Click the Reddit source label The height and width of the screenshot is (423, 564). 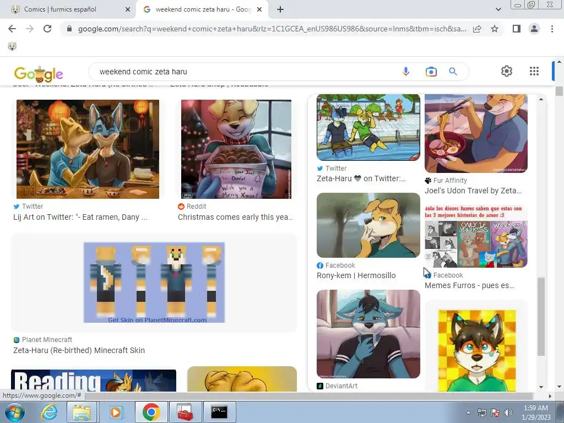click(x=192, y=207)
